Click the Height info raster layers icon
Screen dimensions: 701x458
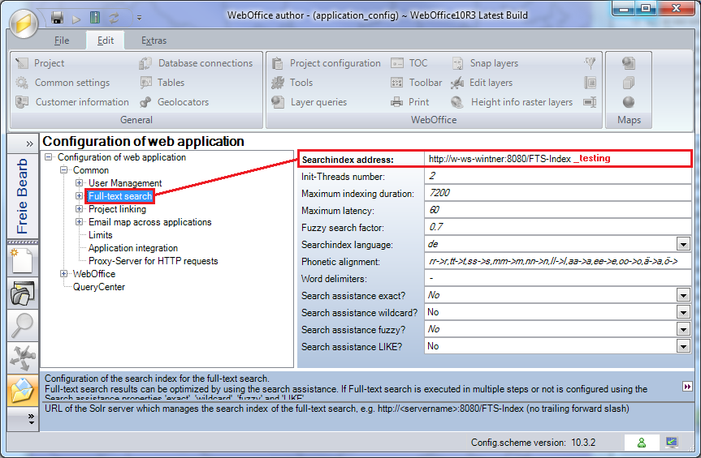(457, 102)
